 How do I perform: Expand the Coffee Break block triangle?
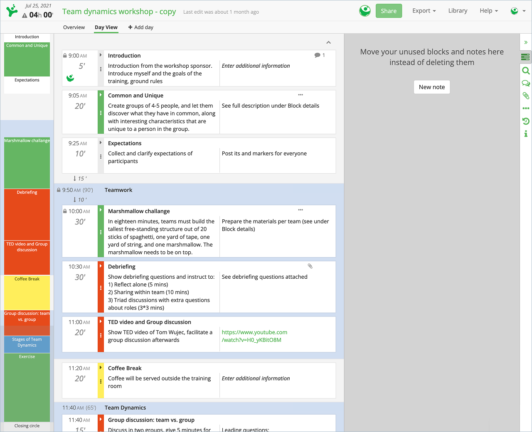coord(101,367)
